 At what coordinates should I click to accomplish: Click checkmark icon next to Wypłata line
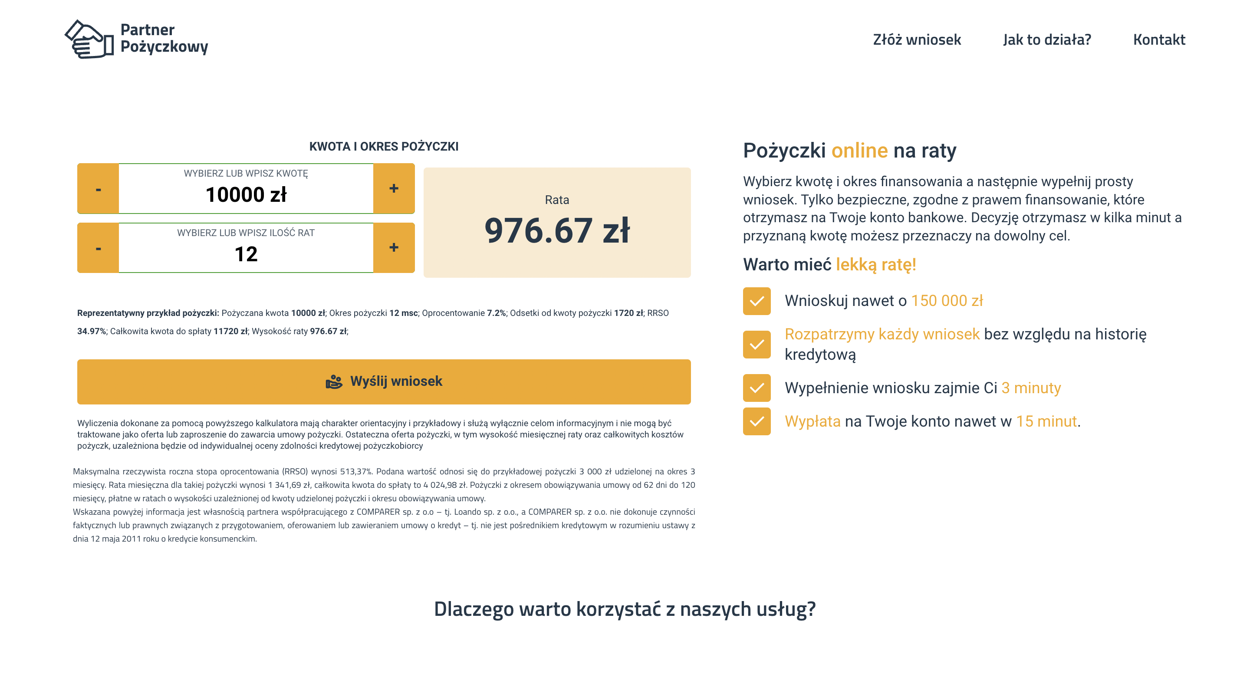click(x=757, y=421)
